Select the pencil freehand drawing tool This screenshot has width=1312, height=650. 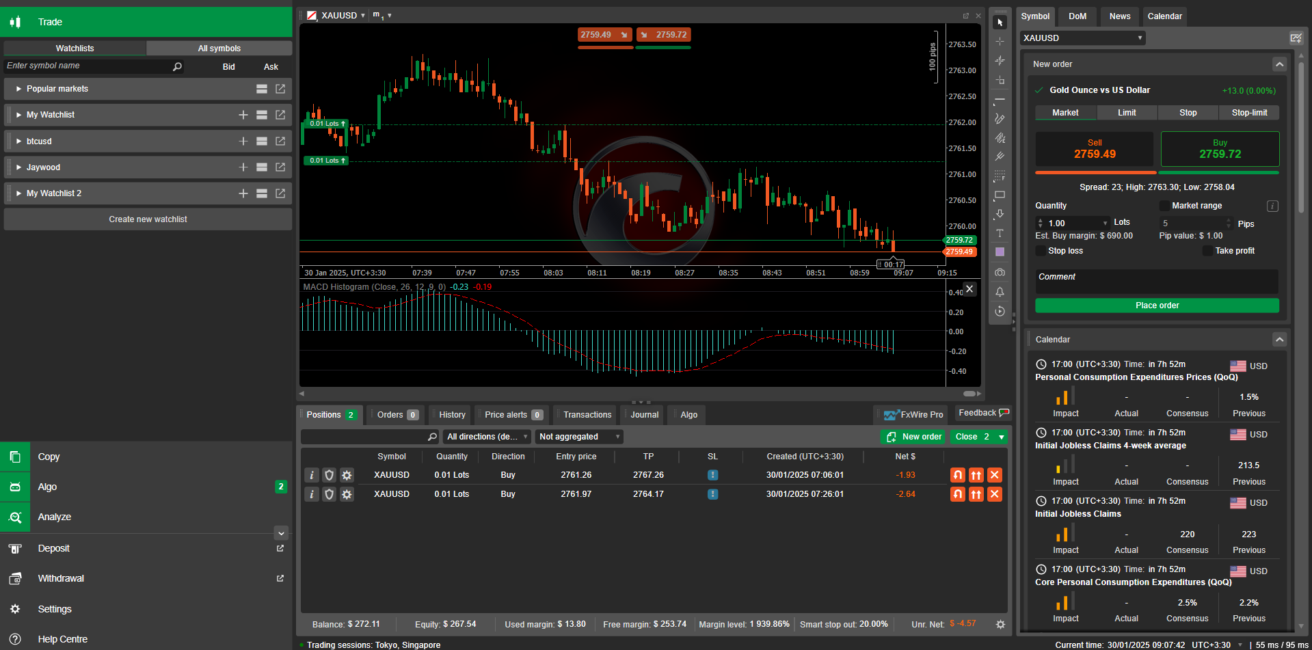tap(1000, 118)
